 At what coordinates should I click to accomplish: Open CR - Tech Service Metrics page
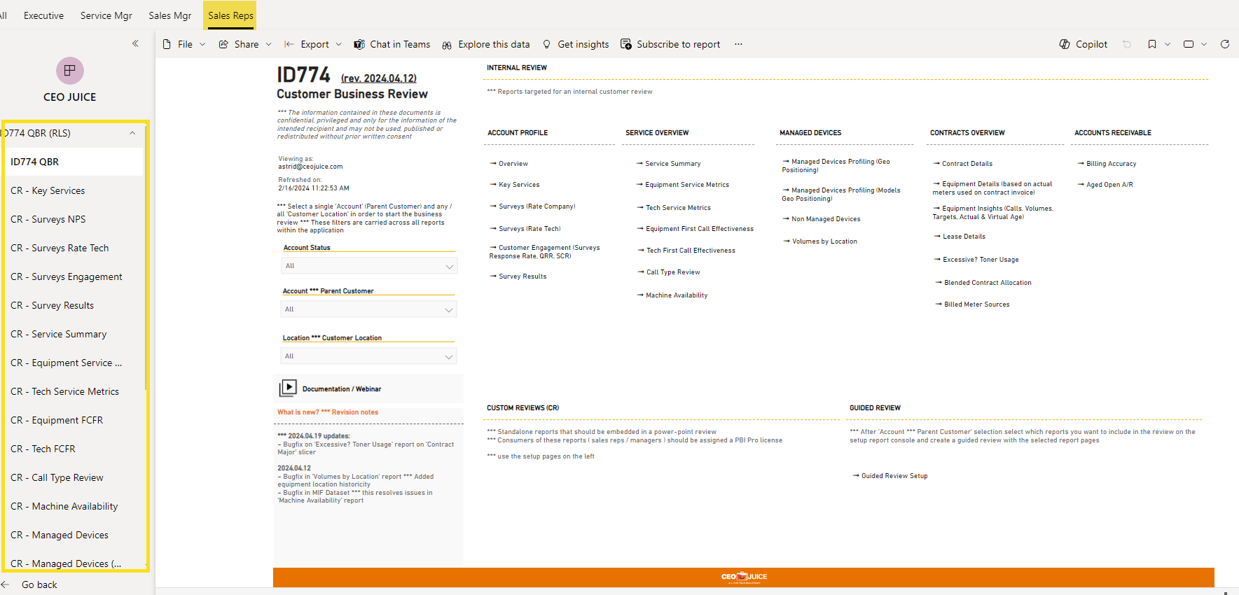tap(73, 391)
